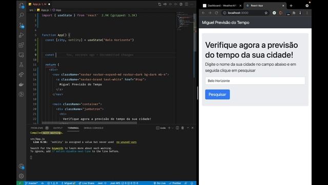Screen dimensions: 328x185
Task: Open the Chrome three-dot menu
Action: (307, 13)
